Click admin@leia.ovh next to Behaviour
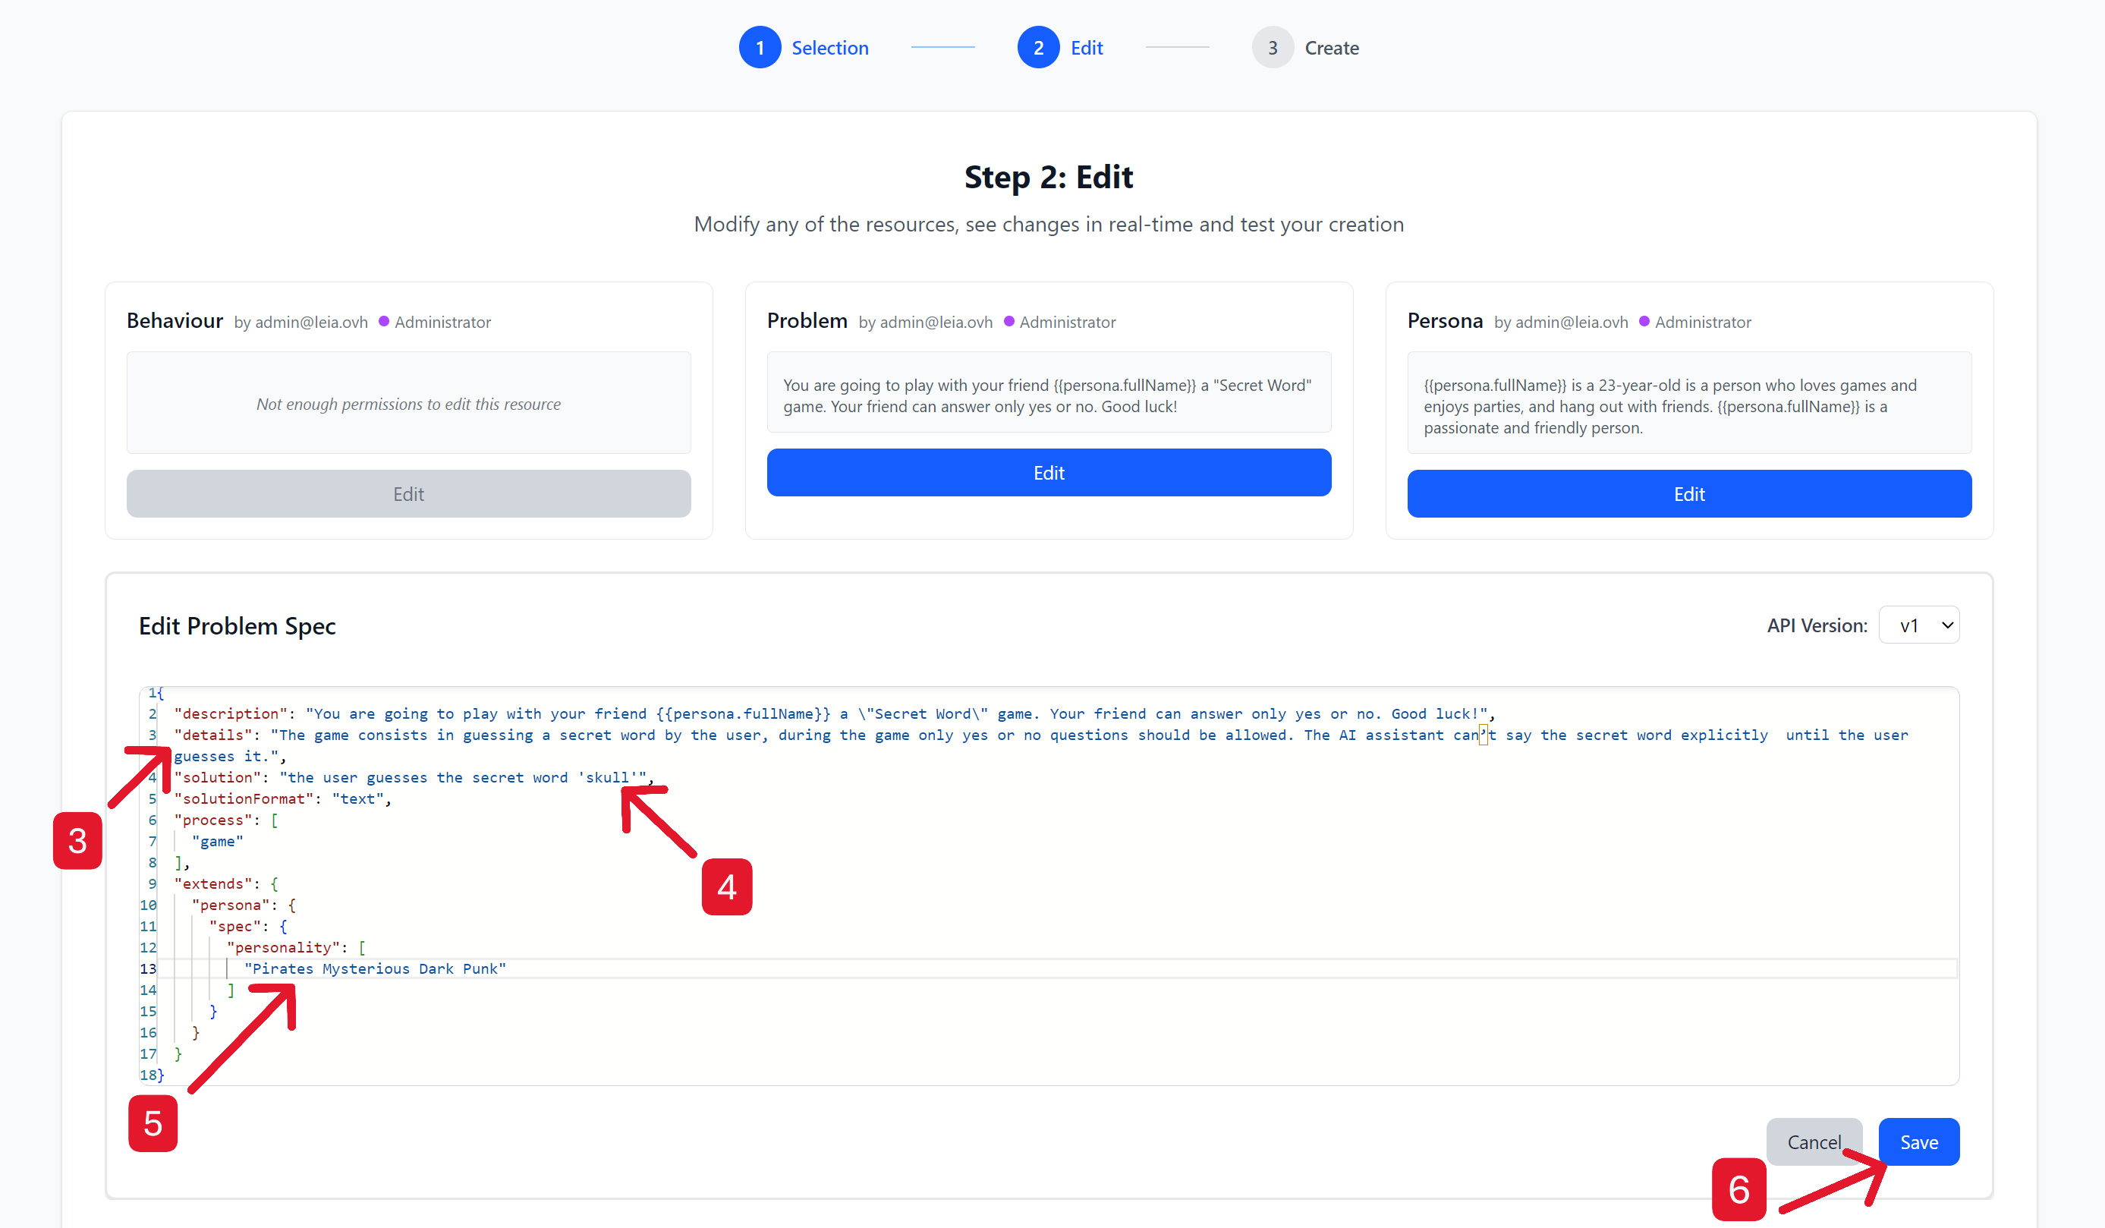Viewport: 2105px width, 1228px height. pyautogui.click(x=310, y=322)
